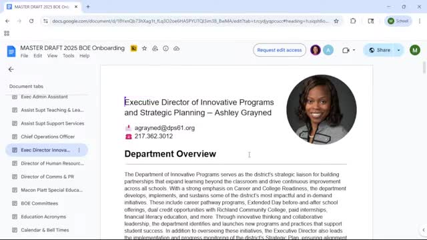This screenshot has width=427, height=240.
Task: Open Director of Comms & PR tab
Action: [47, 177]
